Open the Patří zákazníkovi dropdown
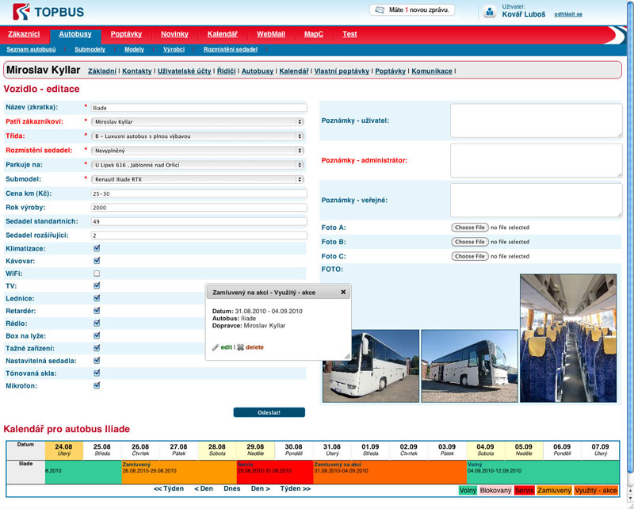 tap(197, 122)
